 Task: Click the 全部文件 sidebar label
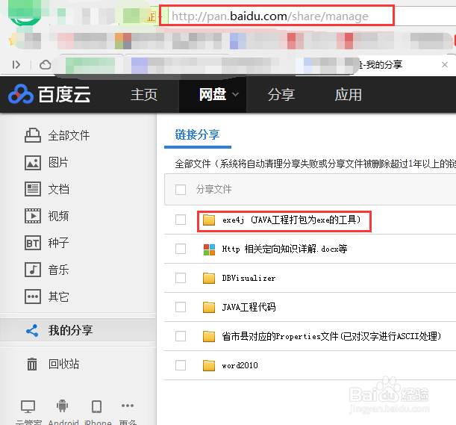(69, 135)
